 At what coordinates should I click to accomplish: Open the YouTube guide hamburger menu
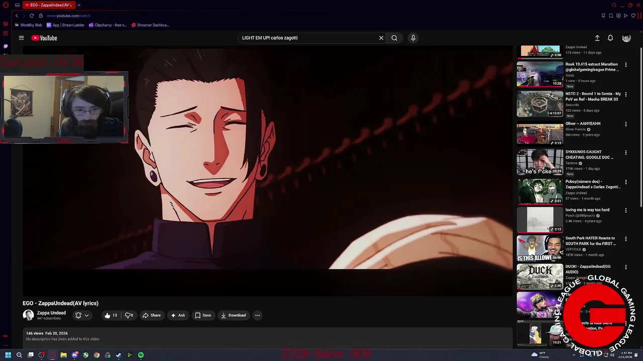click(x=21, y=38)
